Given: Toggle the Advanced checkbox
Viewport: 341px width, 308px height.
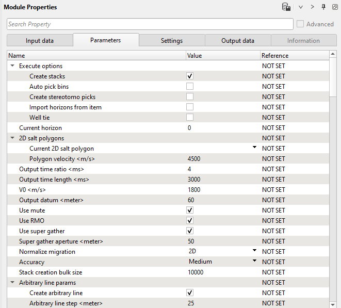Looking at the screenshot, I should (x=300, y=24).
